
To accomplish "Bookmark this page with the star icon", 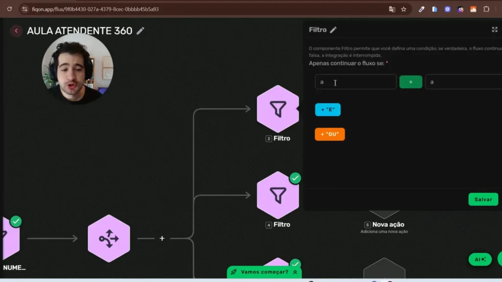I will [x=404, y=9].
